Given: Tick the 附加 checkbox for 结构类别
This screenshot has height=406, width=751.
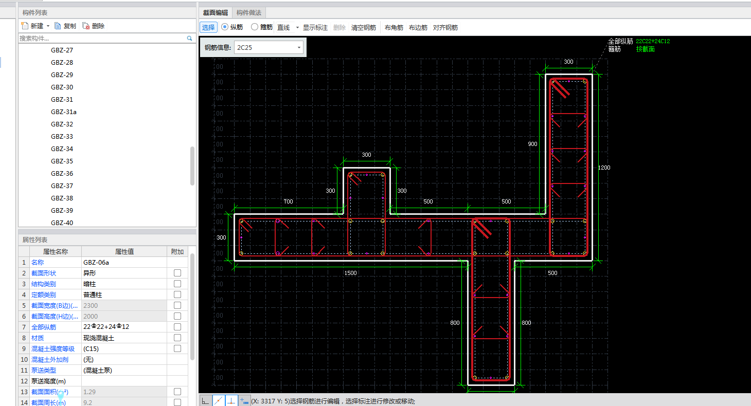Looking at the screenshot, I should (x=177, y=284).
